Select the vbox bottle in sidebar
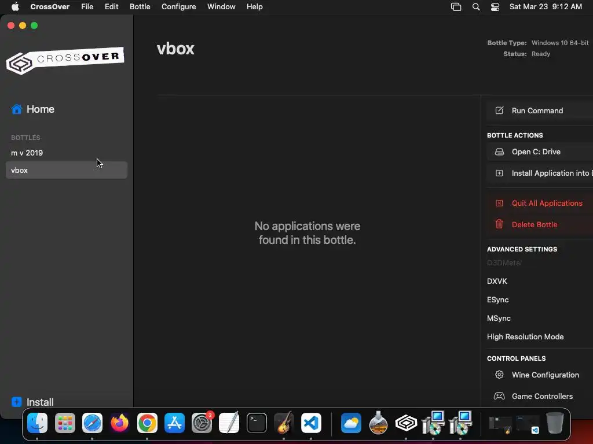The height and width of the screenshot is (444, 593). click(x=67, y=170)
